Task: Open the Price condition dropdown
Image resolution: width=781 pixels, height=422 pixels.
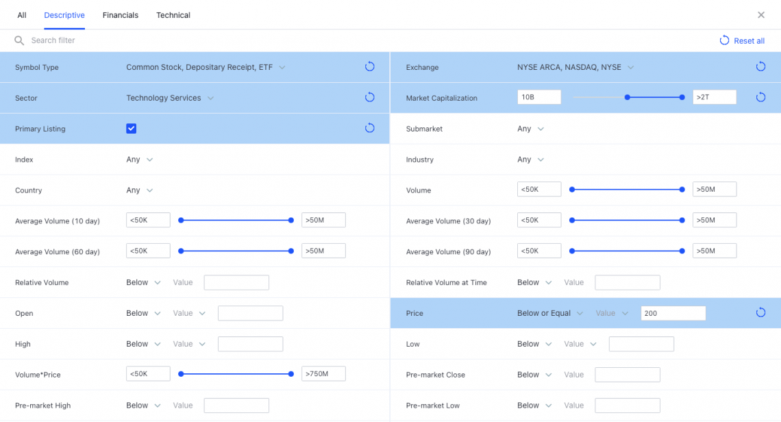Action: click(549, 313)
